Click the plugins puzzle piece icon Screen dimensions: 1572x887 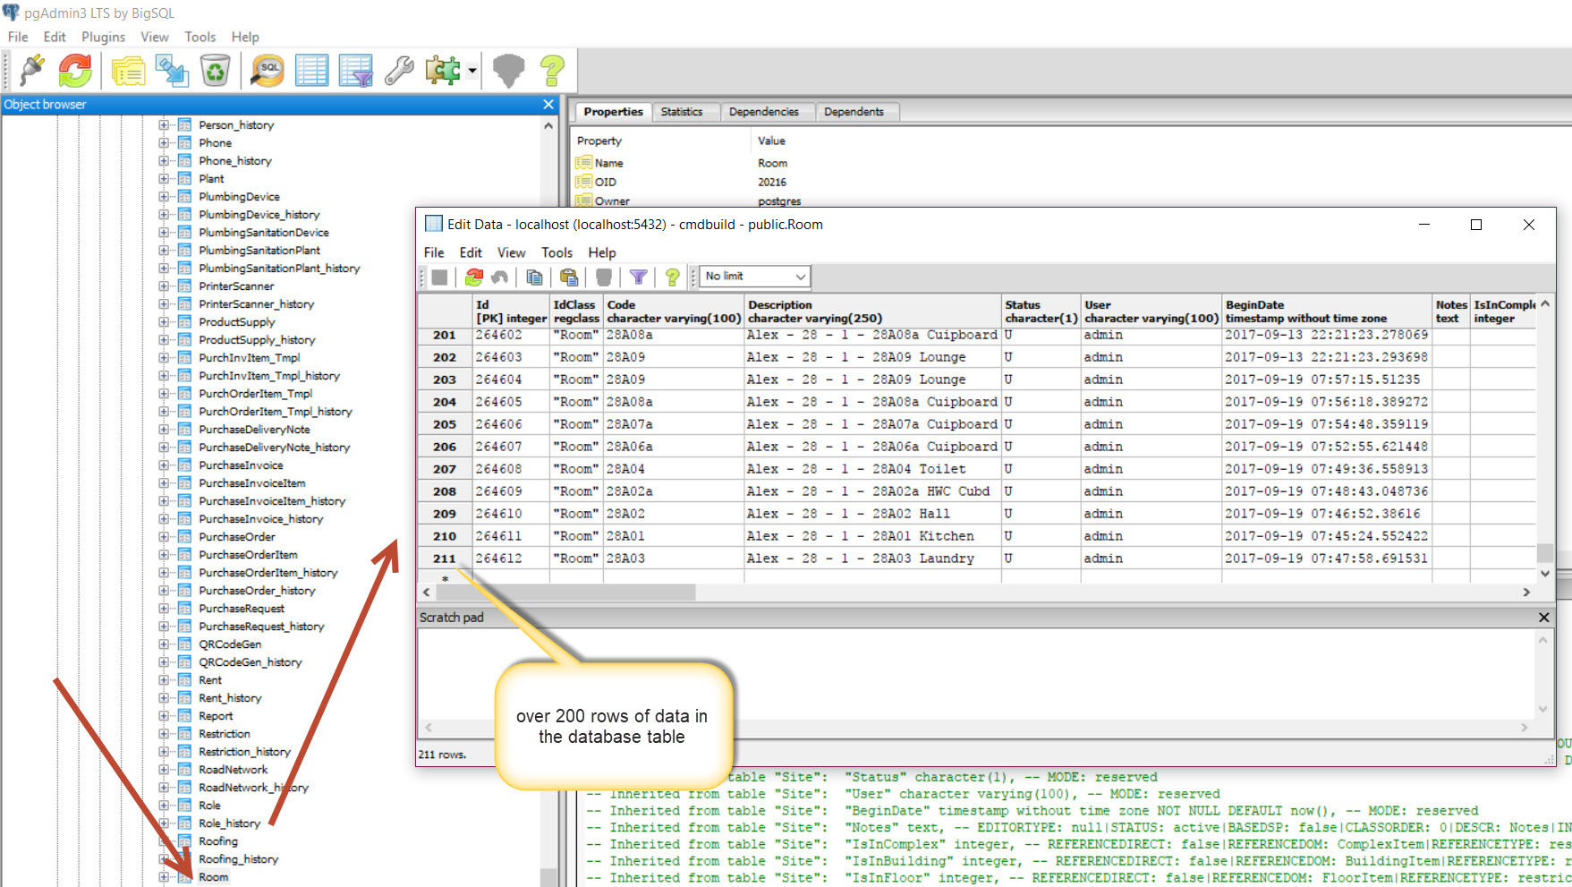(x=442, y=71)
